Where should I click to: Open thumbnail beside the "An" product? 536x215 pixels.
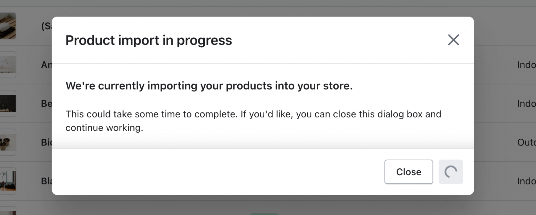[x=8, y=65]
